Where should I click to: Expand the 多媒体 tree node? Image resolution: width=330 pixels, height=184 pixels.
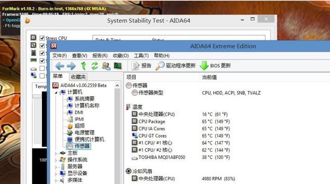coord(56,180)
